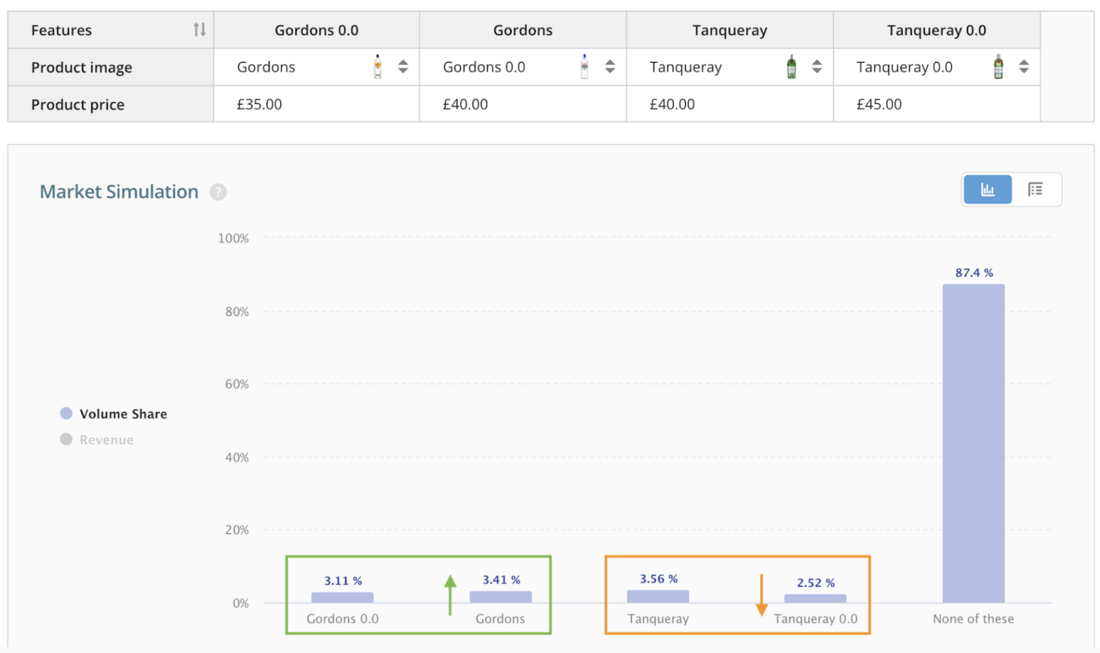Click the None of these bar
The image size is (1100, 653).
pos(973,443)
